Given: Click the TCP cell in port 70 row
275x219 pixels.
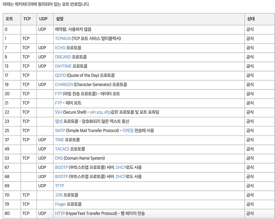Looking at the screenshot, I should (x=29, y=195).
